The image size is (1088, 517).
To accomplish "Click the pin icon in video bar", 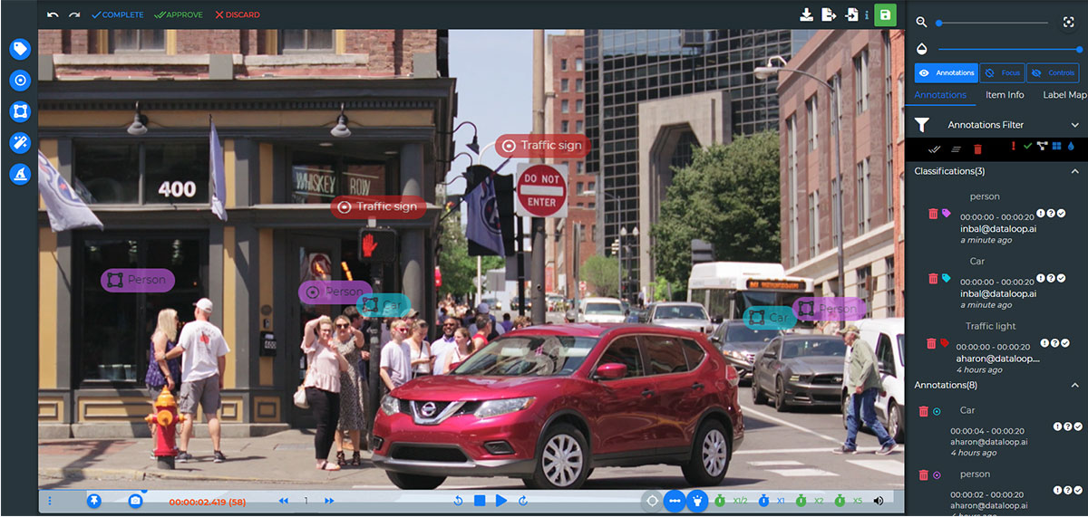I will tap(93, 500).
